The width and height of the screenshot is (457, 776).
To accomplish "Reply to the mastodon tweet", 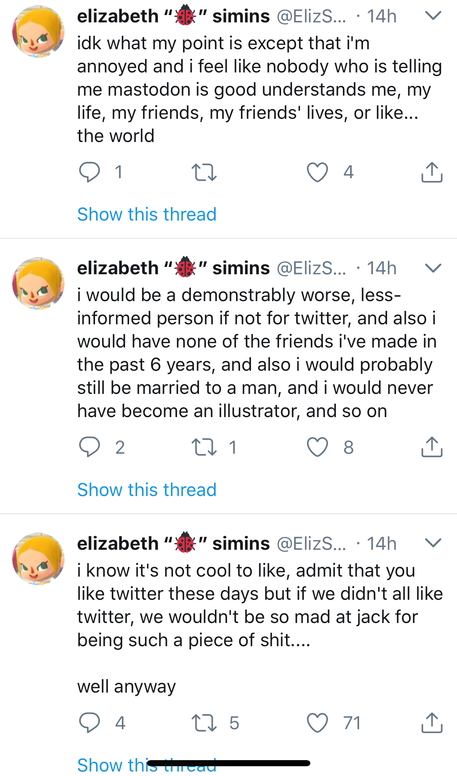I will point(89,172).
